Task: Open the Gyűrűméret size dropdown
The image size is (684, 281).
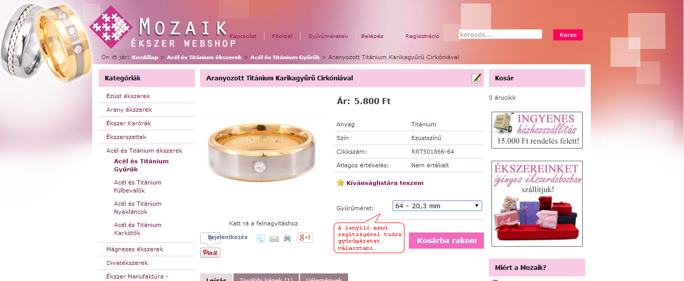Action: pos(437,206)
